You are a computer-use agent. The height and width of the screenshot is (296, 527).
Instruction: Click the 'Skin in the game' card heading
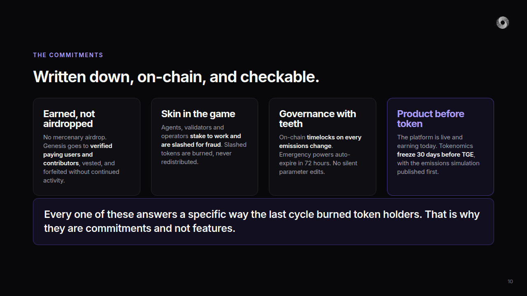198,114
